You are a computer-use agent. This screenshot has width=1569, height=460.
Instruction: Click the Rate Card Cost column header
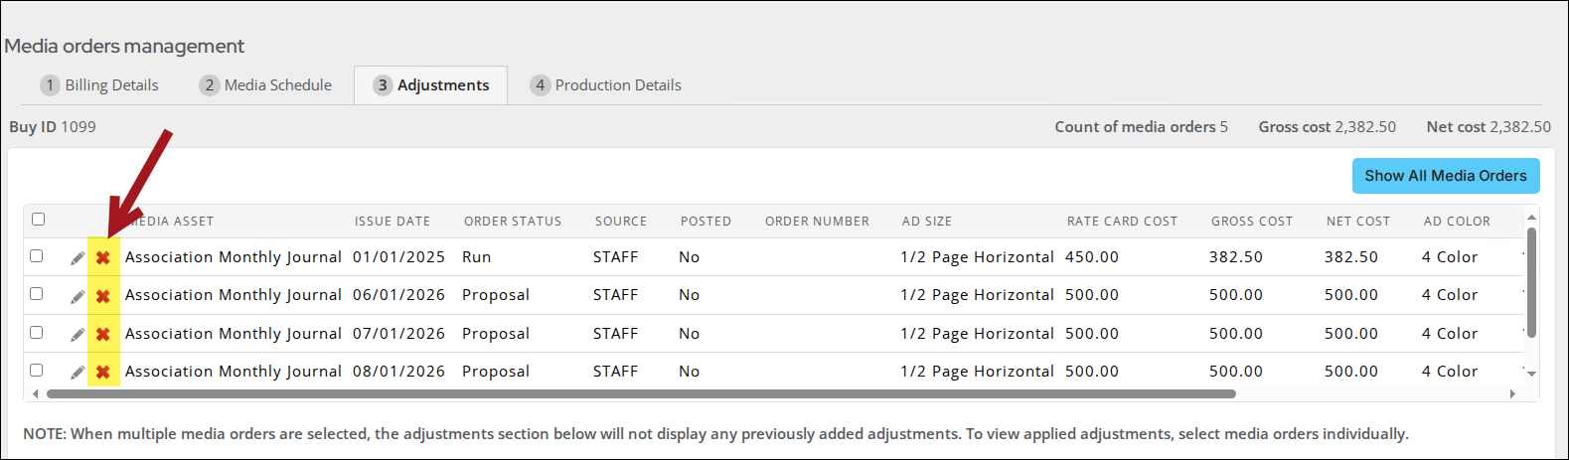click(1122, 222)
